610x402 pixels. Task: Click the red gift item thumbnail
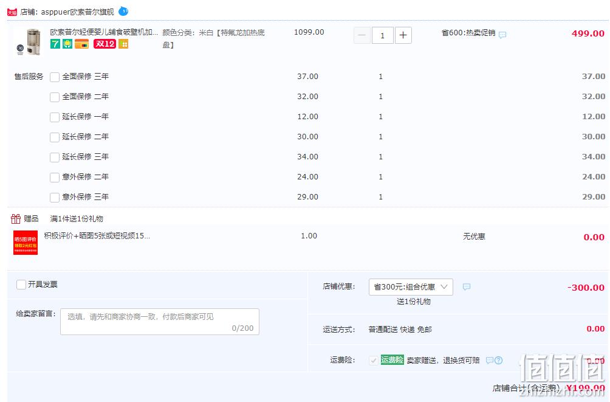click(x=26, y=243)
